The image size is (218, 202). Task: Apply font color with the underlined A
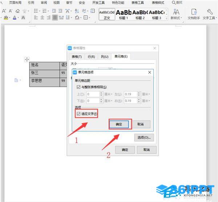click(15, 18)
